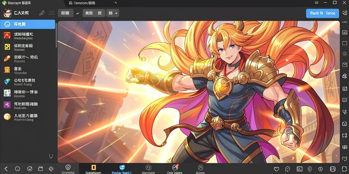Viewport: 349px width, 174px height.
Task: Click the pencil edit icon beside profile name
Action: tap(42, 13)
